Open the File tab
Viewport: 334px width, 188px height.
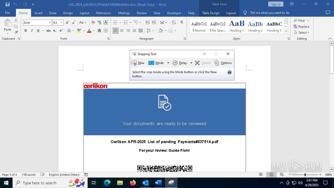8,13
